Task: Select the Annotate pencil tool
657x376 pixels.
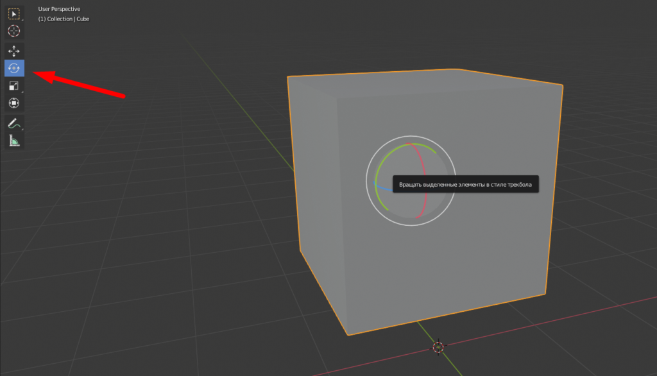Action: click(13, 123)
